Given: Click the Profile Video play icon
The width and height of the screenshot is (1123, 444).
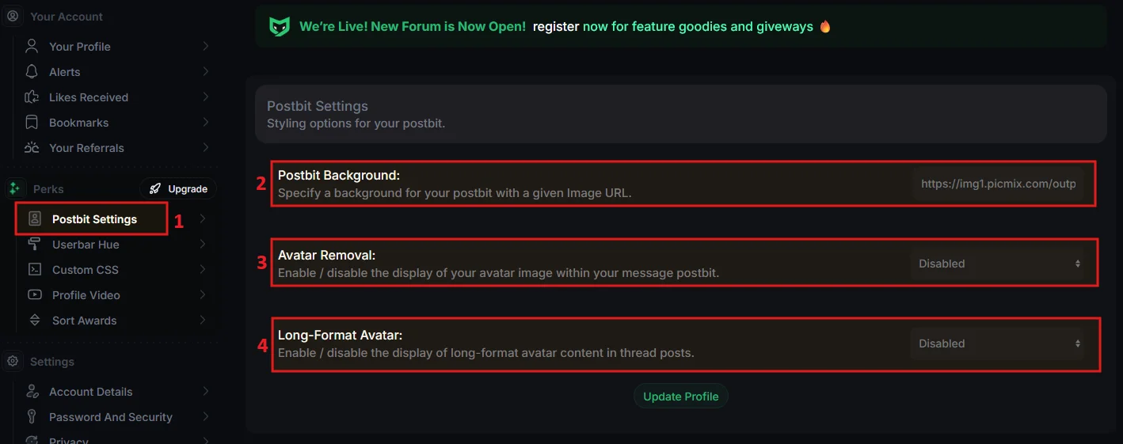Looking at the screenshot, I should click(35, 294).
